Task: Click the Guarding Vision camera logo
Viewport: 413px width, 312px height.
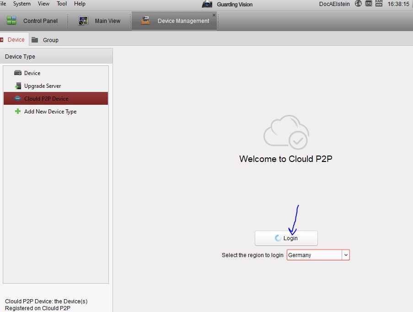Action: pyautogui.click(x=207, y=4)
